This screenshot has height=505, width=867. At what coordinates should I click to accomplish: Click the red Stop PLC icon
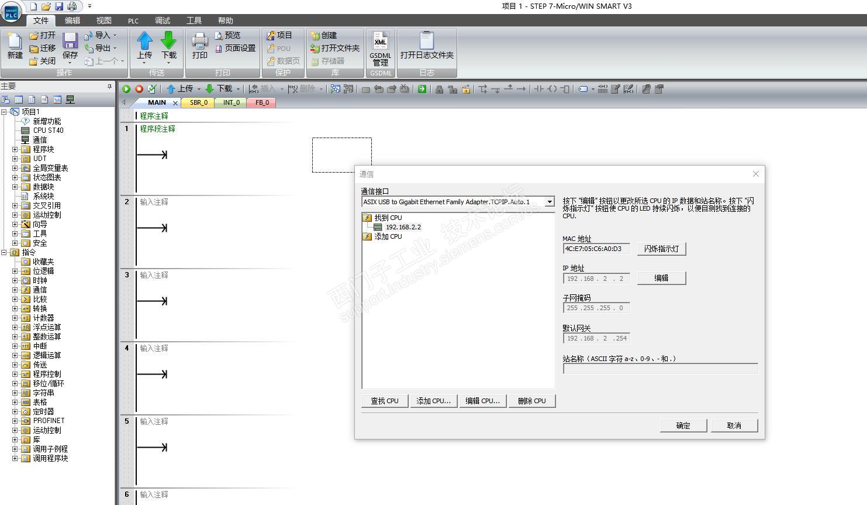139,89
